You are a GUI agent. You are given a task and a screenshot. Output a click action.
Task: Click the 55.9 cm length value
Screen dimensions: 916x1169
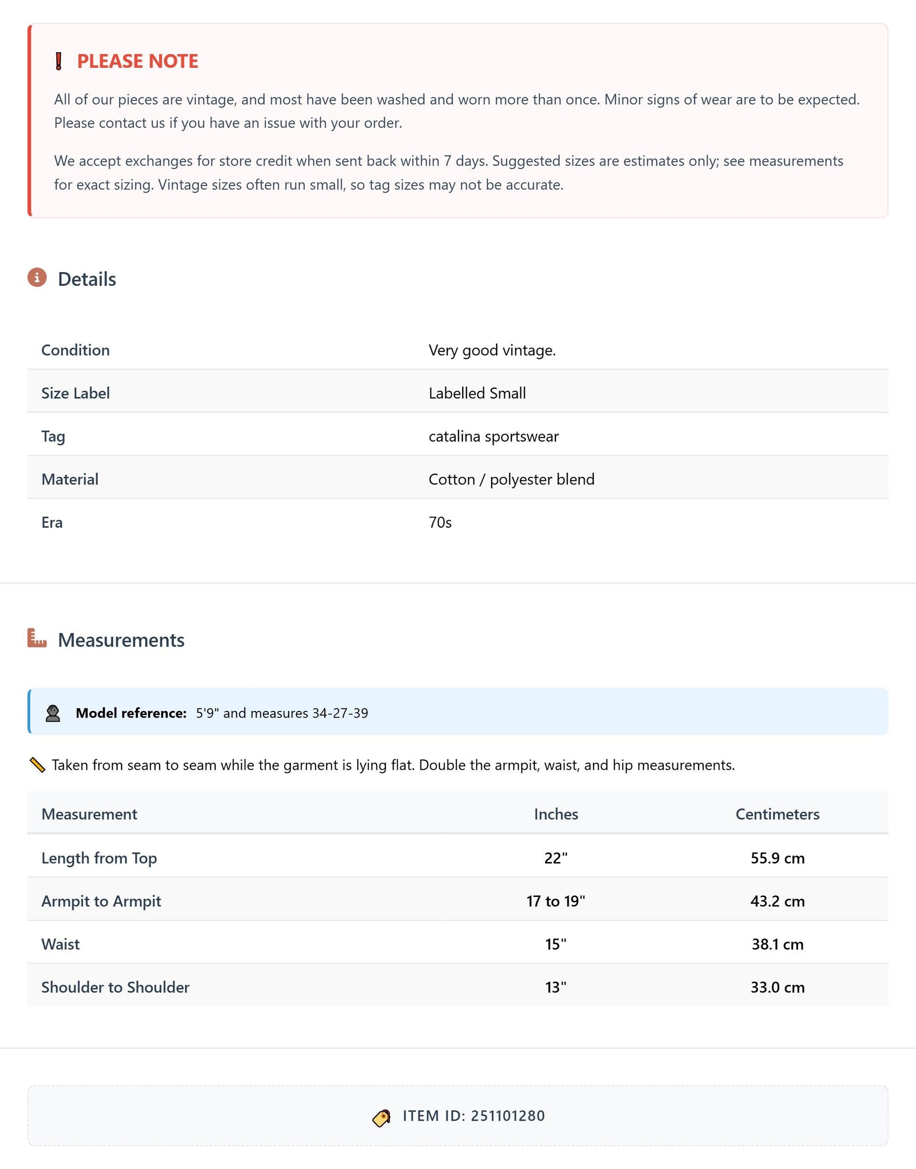[x=778, y=858]
